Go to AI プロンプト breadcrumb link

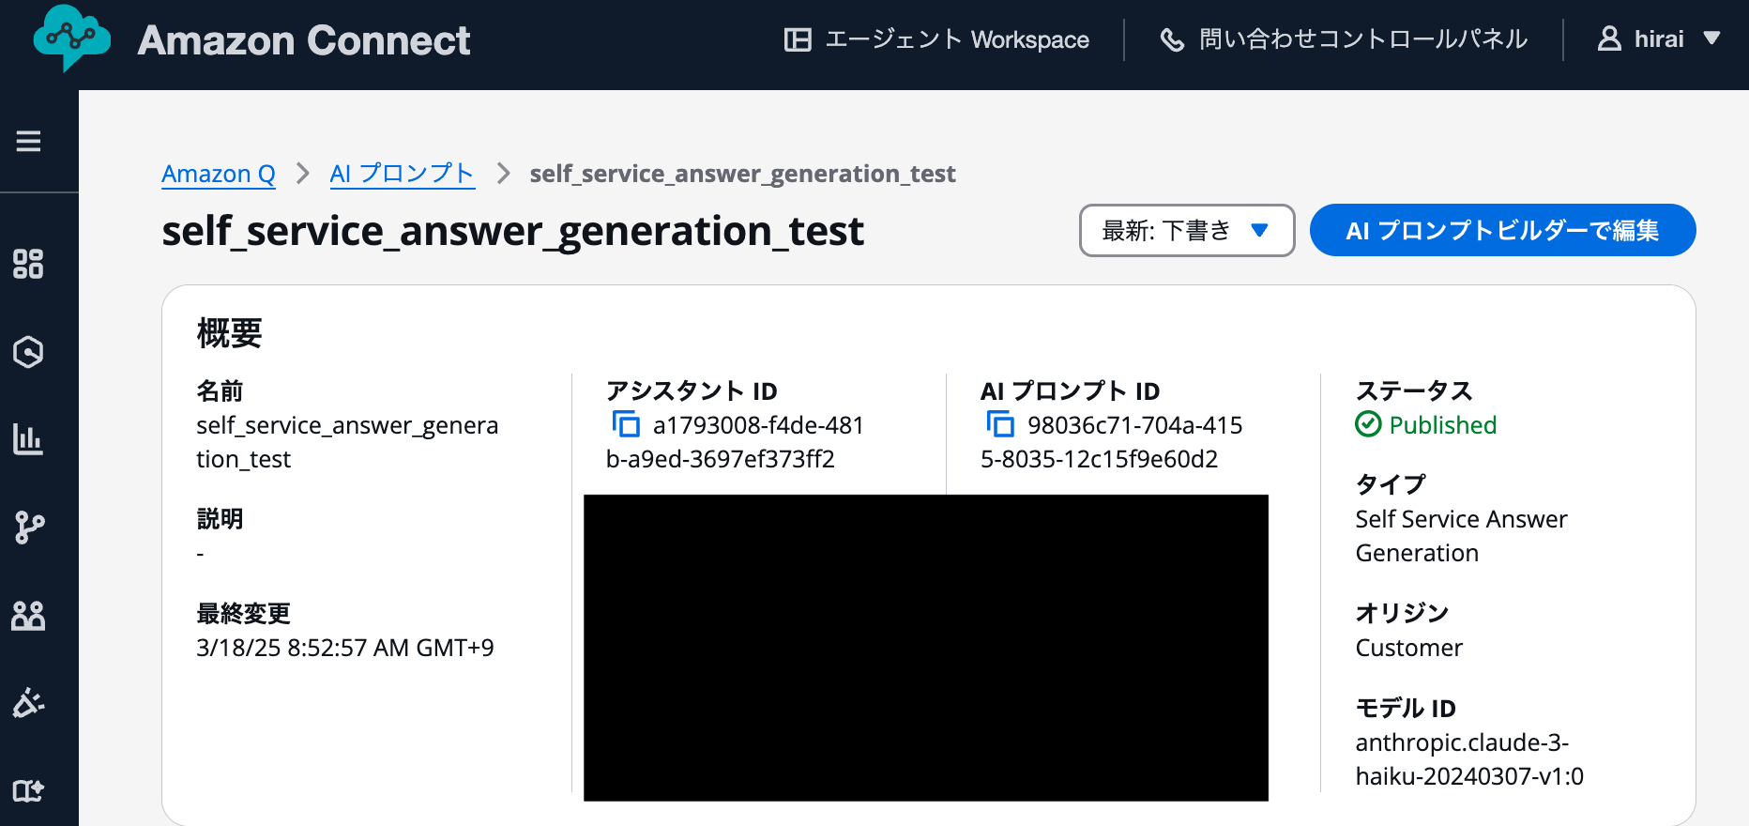[x=403, y=174]
